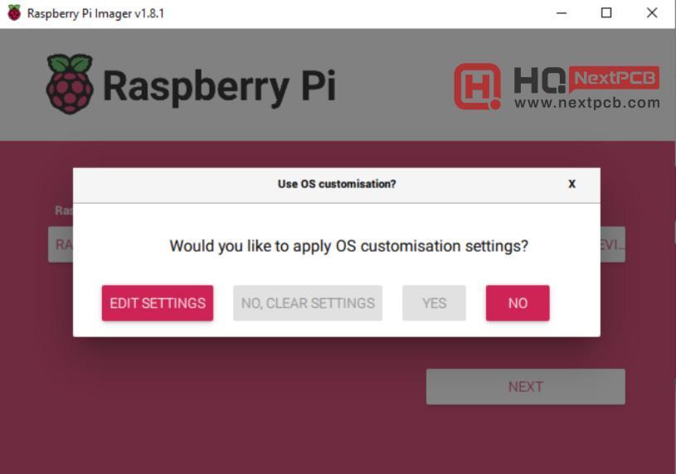676x474 pixels.
Task: Click the Raspberry Pi heading text
Action: 219,86
